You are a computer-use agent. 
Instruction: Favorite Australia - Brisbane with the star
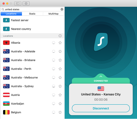60,60
